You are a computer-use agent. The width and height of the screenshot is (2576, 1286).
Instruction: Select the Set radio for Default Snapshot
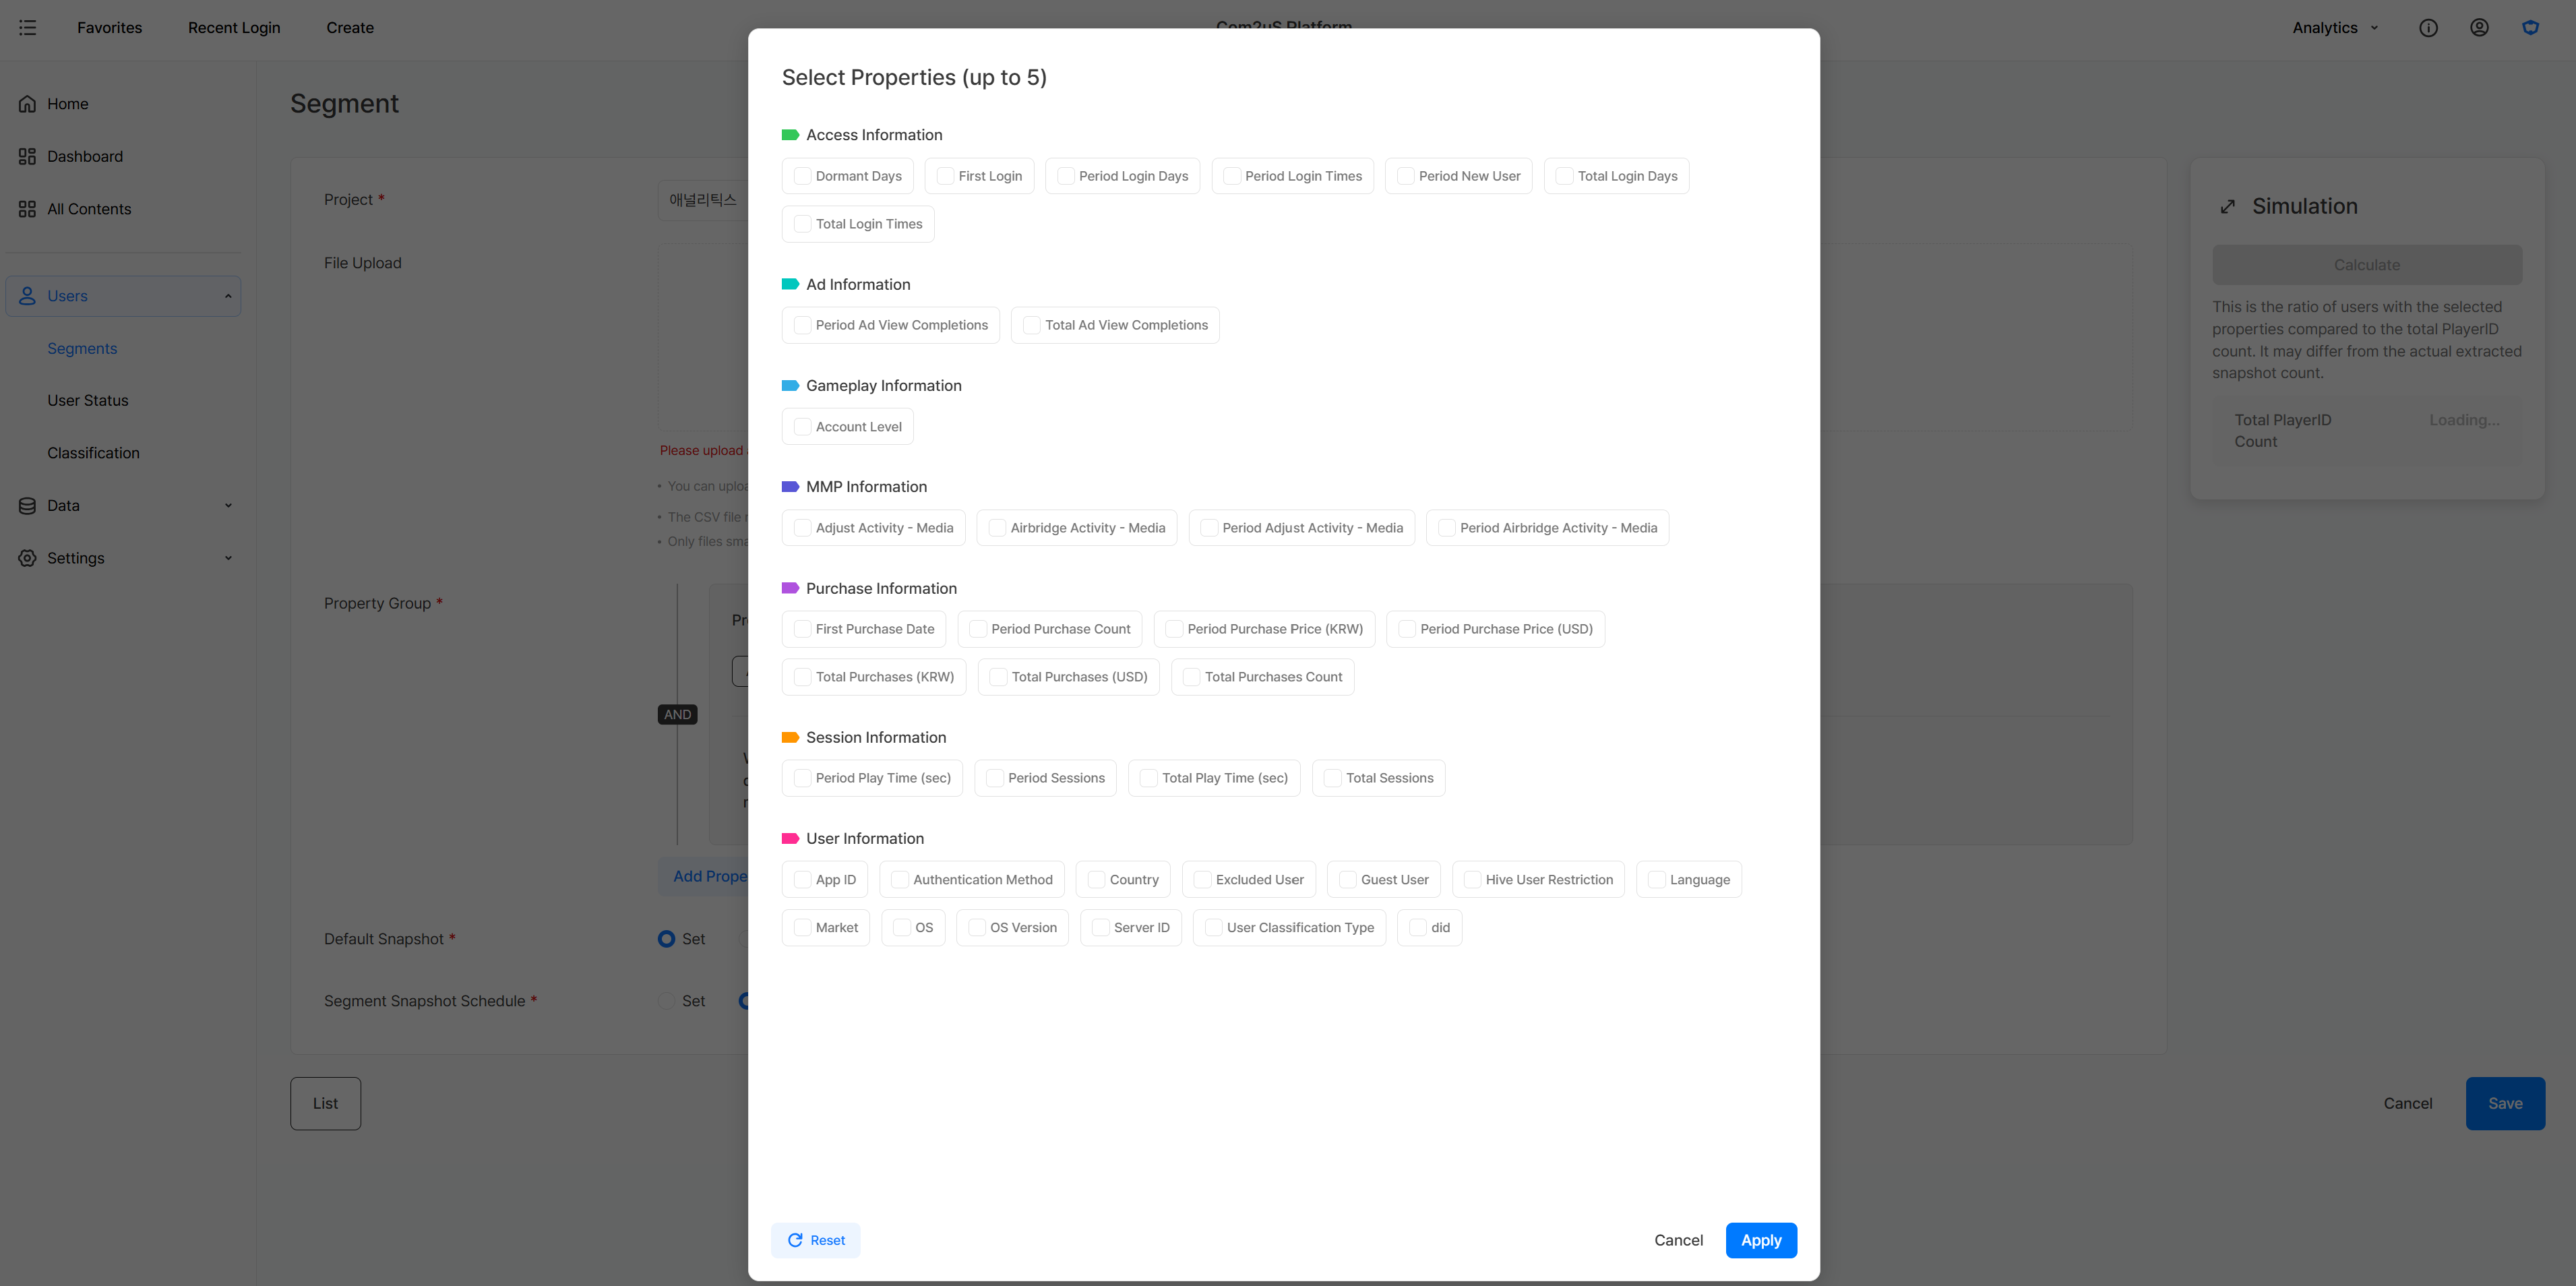(x=666, y=939)
